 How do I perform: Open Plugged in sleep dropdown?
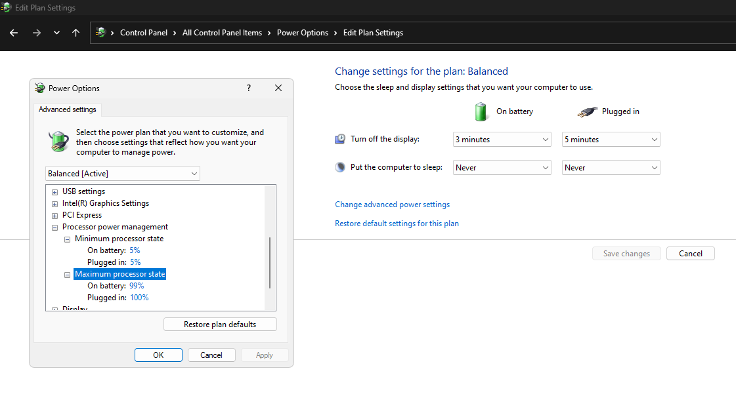pyautogui.click(x=611, y=168)
